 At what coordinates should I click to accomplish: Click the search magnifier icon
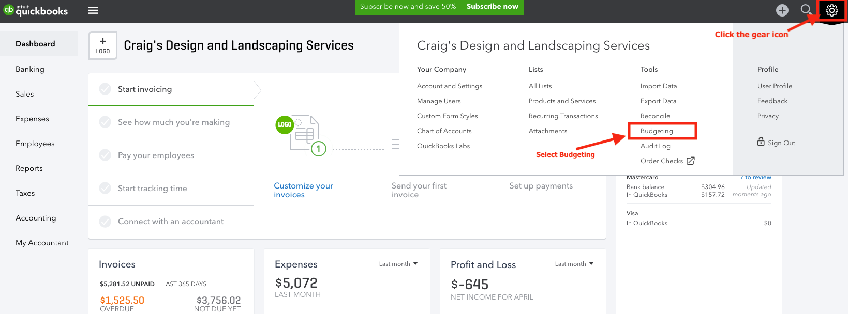806,10
